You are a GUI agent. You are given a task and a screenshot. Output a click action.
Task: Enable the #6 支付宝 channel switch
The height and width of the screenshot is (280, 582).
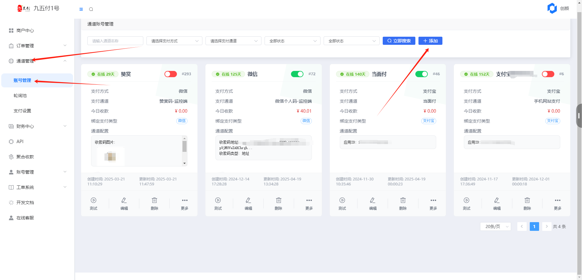click(x=548, y=74)
